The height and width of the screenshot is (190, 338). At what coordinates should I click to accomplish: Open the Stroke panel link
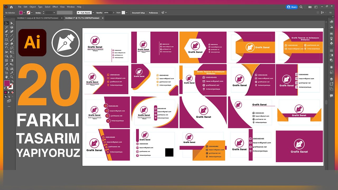click(x=38, y=13)
